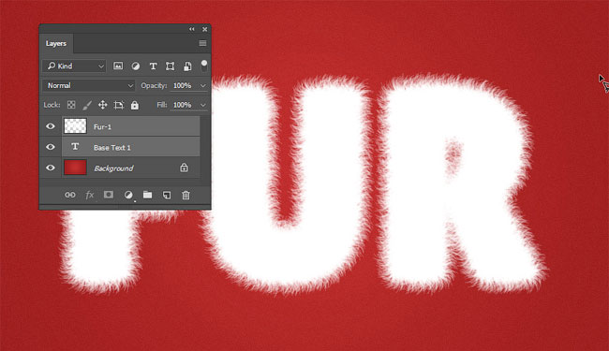Open the Opacity slider arrow
The width and height of the screenshot is (609, 351).
tap(202, 86)
